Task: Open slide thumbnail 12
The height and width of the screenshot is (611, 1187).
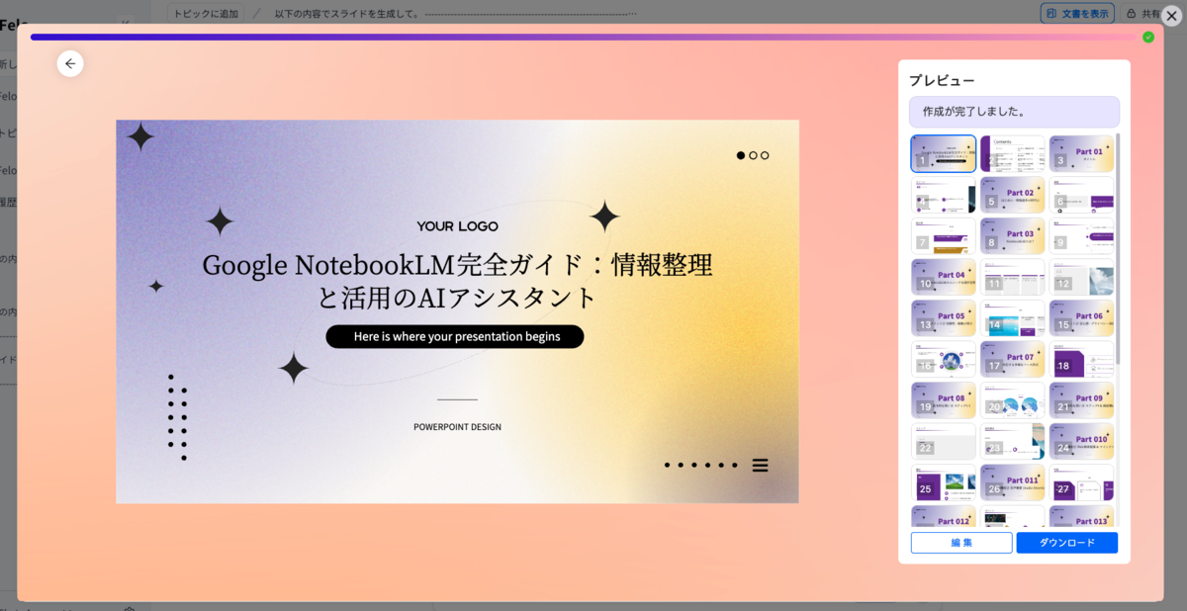Action: tap(1081, 277)
